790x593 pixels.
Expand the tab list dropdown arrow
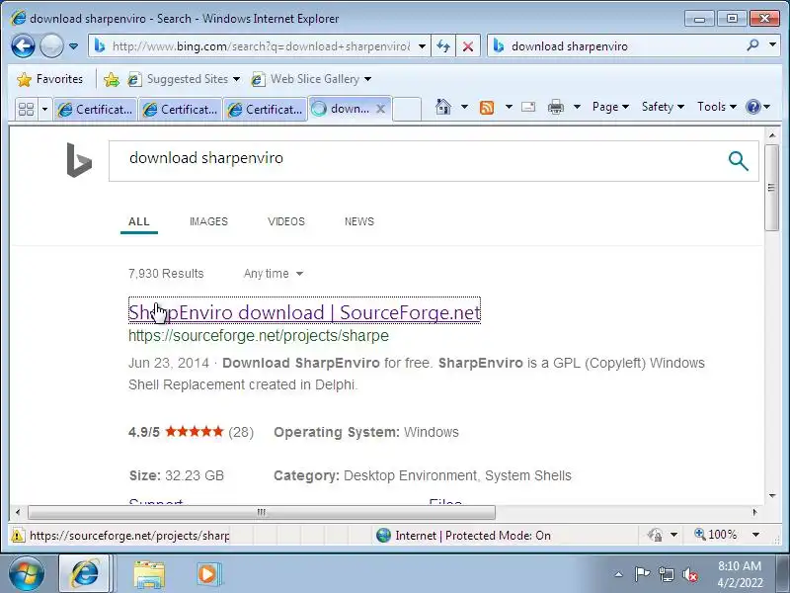pos(44,109)
